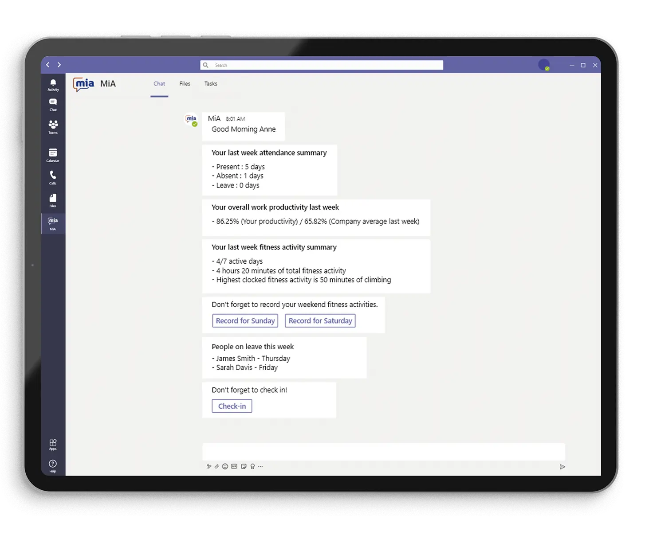
Task: Open the sticker picker
Action: (244, 466)
